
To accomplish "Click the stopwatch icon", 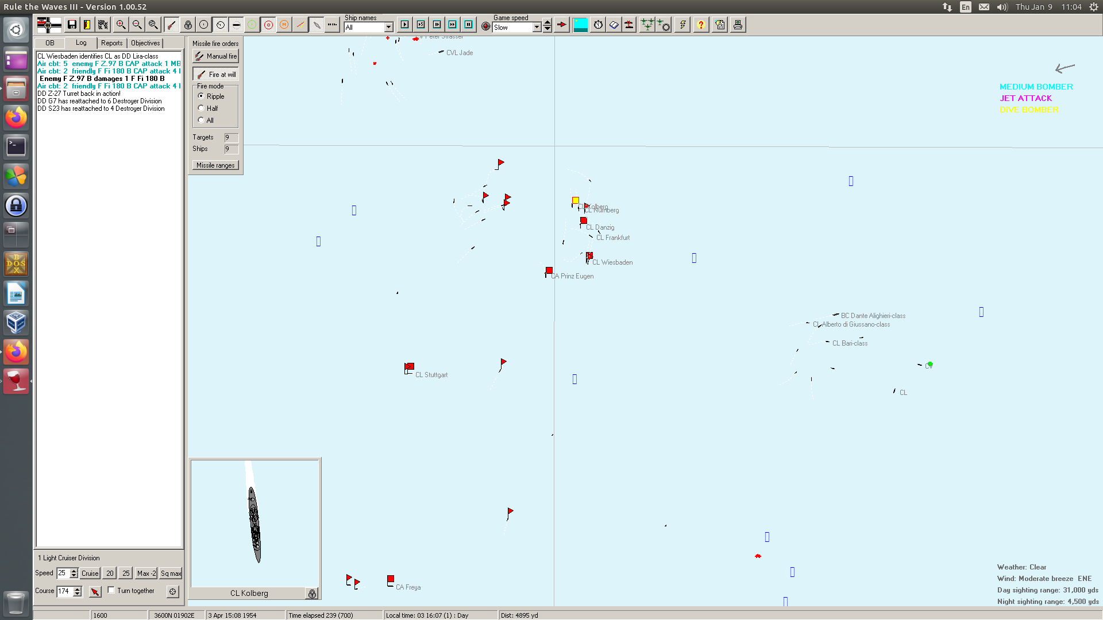I will pyautogui.click(x=599, y=25).
